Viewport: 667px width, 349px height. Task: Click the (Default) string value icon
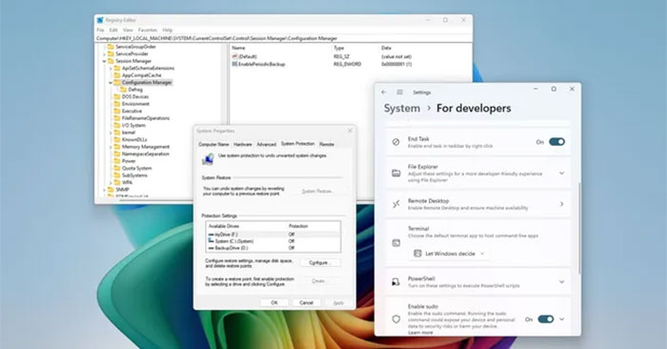pyautogui.click(x=234, y=56)
